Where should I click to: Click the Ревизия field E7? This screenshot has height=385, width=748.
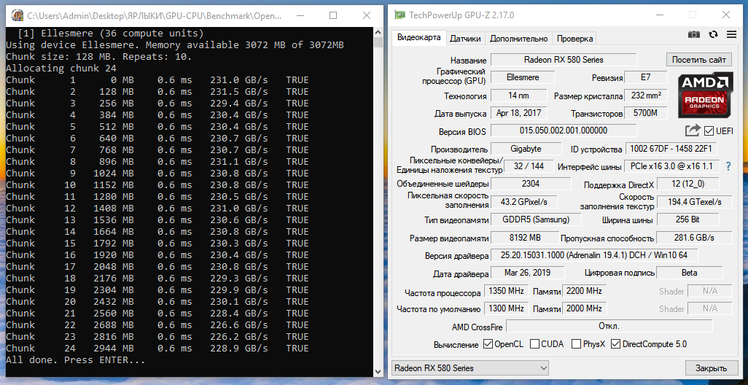tap(646, 77)
